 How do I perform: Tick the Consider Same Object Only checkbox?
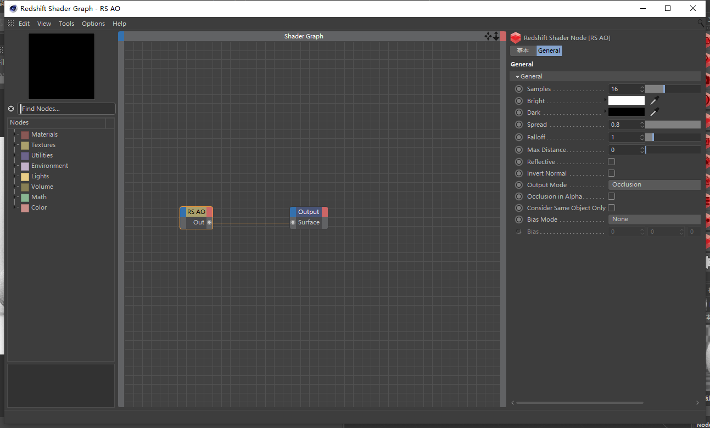click(x=611, y=208)
